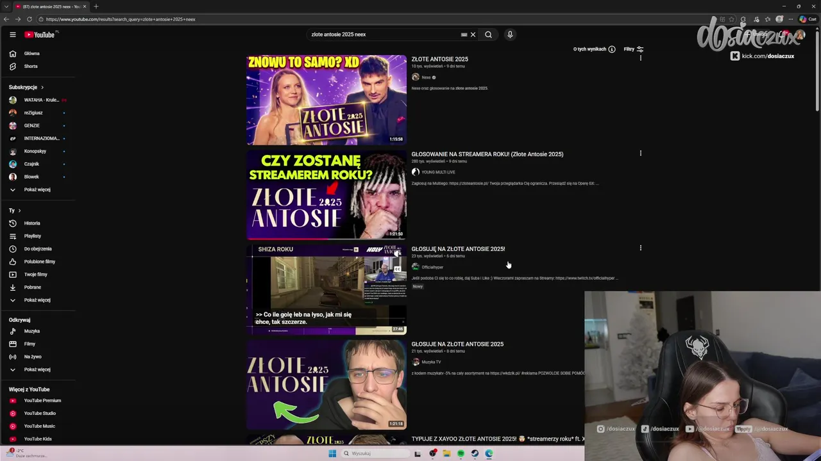Expand the Ty section's Pokaż więcej
Image resolution: width=821 pixels, height=461 pixels.
[x=38, y=300]
